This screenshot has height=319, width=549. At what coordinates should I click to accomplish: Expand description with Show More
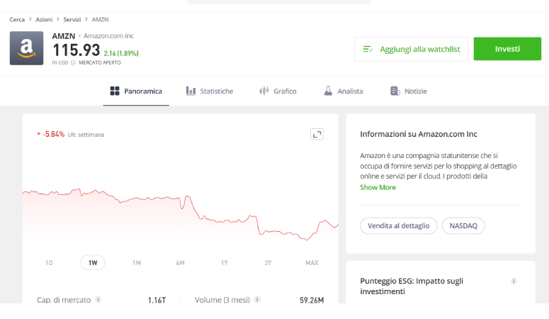pyautogui.click(x=378, y=188)
